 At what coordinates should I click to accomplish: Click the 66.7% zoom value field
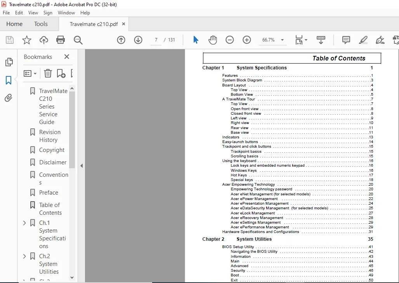click(x=269, y=40)
